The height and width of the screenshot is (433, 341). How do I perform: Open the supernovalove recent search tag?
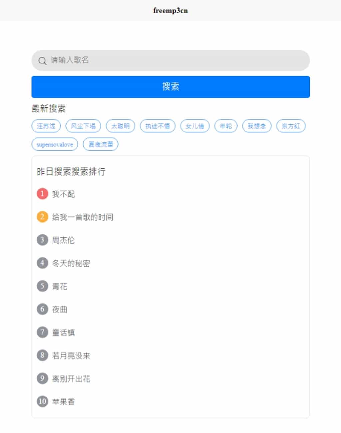tap(55, 144)
